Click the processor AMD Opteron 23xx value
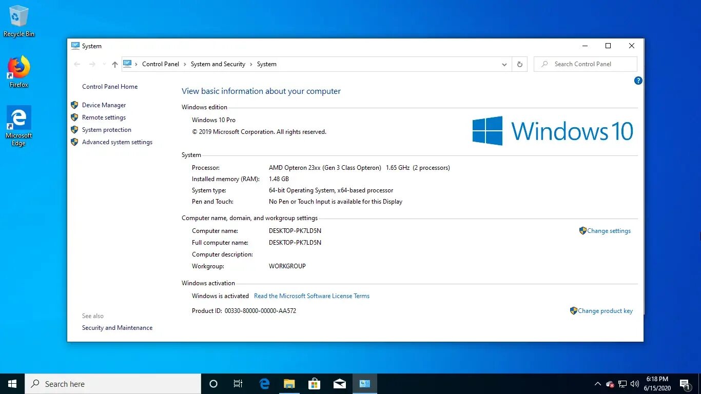 point(359,168)
